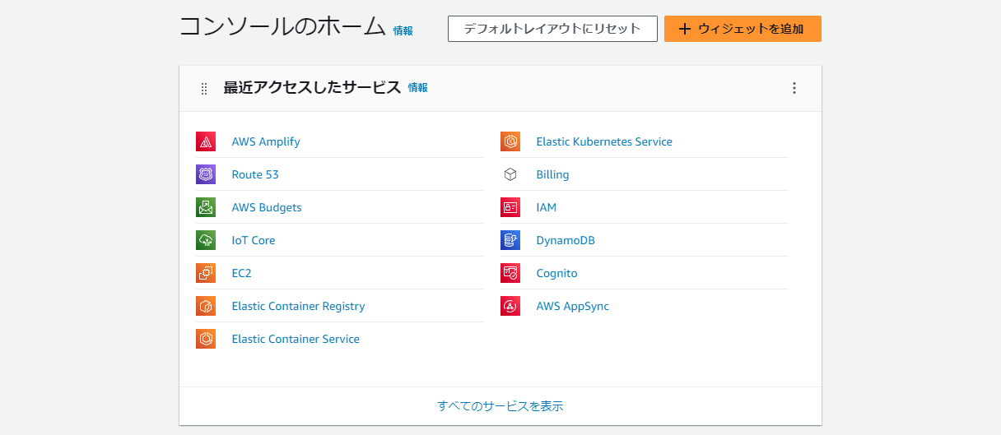Screen dimensions: 1001x435
Task: Click the EC2 orange icon
Action: (x=206, y=273)
